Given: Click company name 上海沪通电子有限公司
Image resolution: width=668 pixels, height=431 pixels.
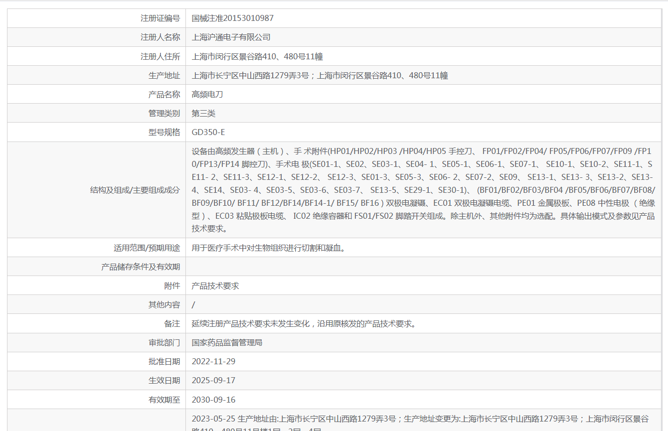Looking at the screenshot, I should tap(231, 37).
